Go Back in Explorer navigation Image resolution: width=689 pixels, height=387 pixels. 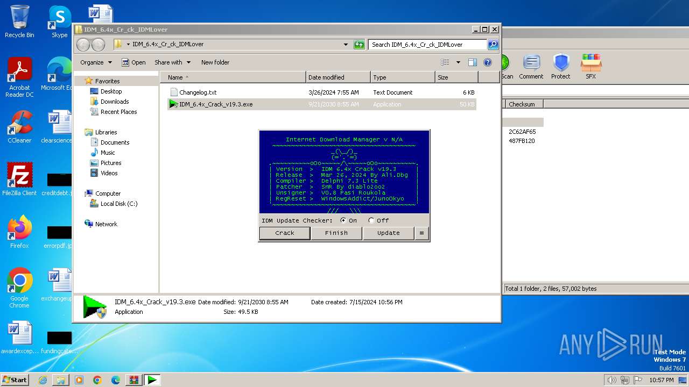click(x=83, y=45)
